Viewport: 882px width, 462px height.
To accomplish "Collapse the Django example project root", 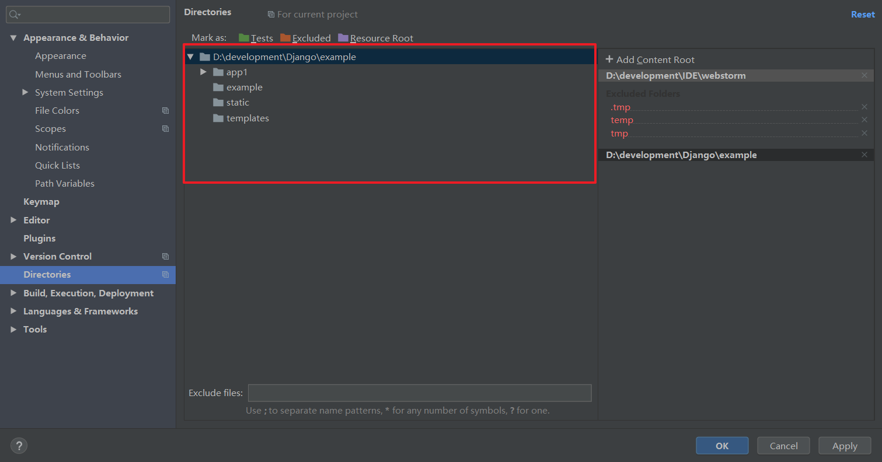I will point(190,57).
